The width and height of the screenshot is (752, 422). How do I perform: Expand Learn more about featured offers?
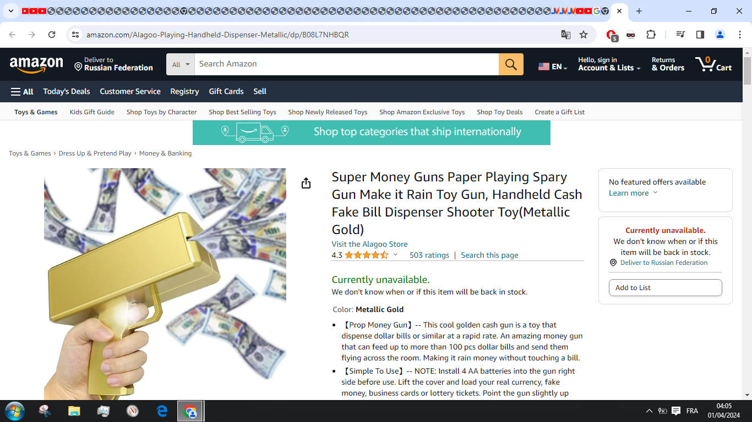[633, 193]
